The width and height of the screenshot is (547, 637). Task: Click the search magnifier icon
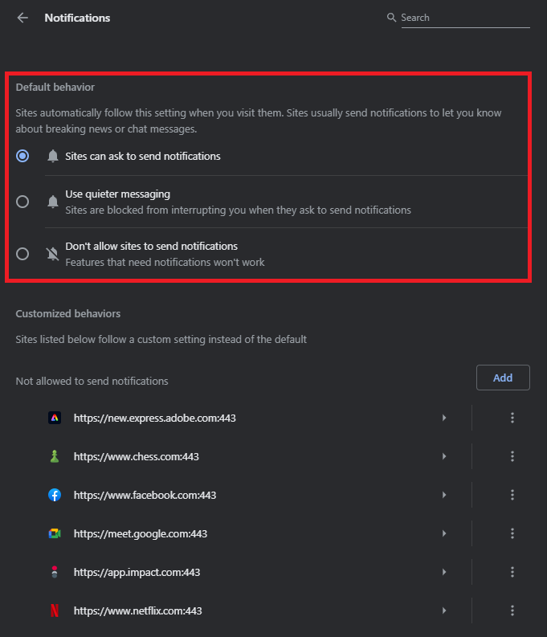click(391, 18)
